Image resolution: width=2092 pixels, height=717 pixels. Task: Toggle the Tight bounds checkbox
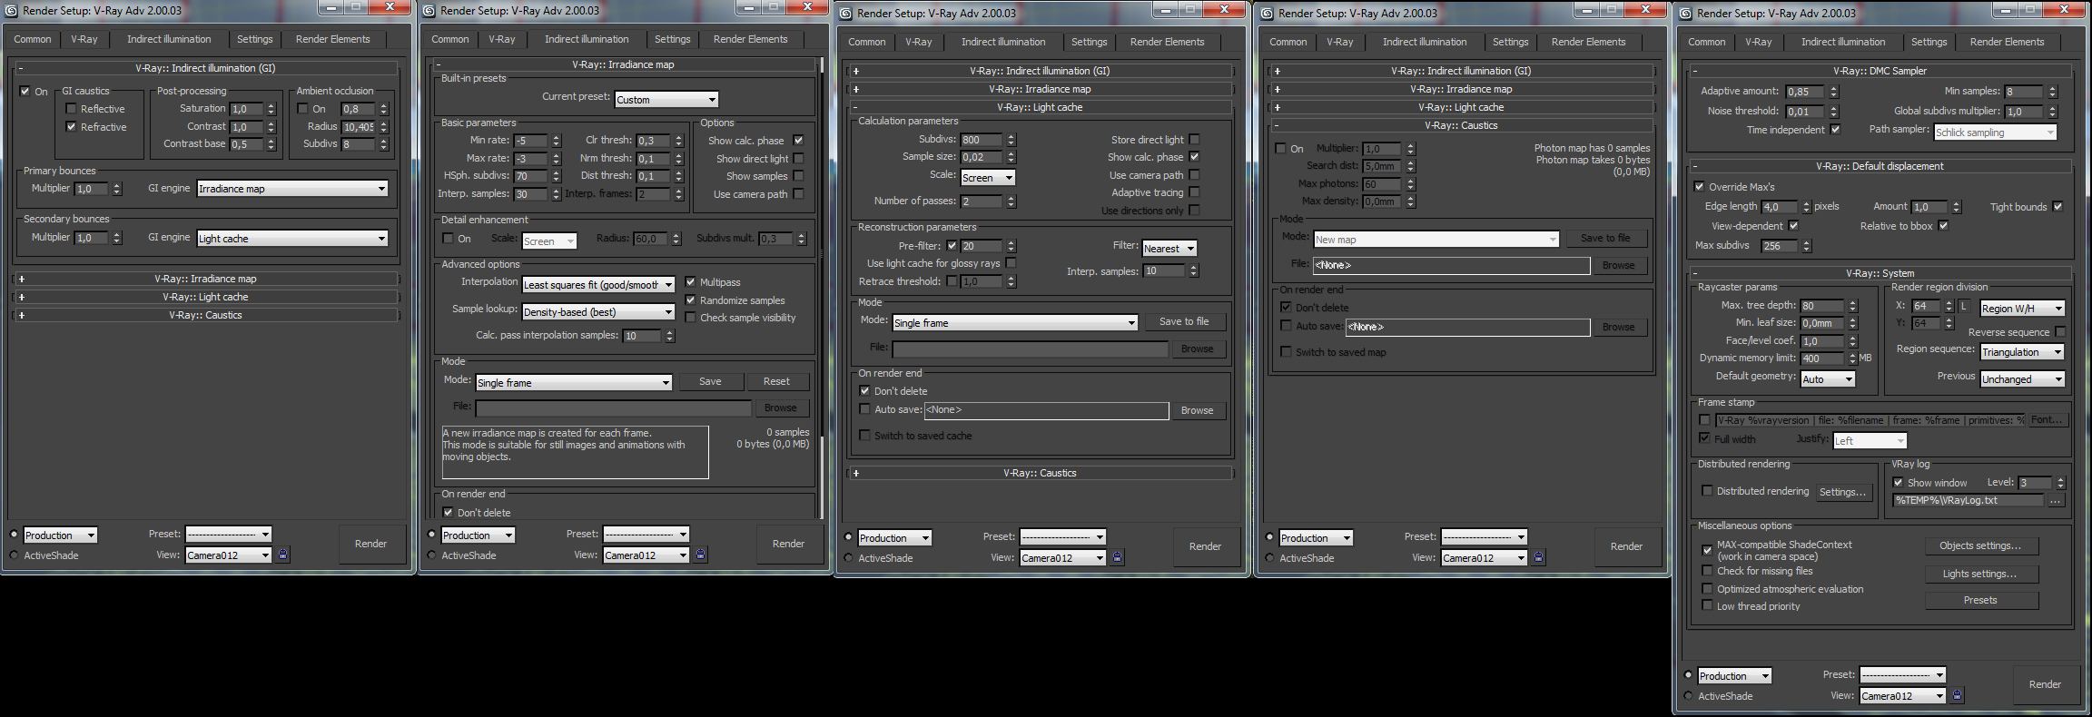tap(2057, 207)
